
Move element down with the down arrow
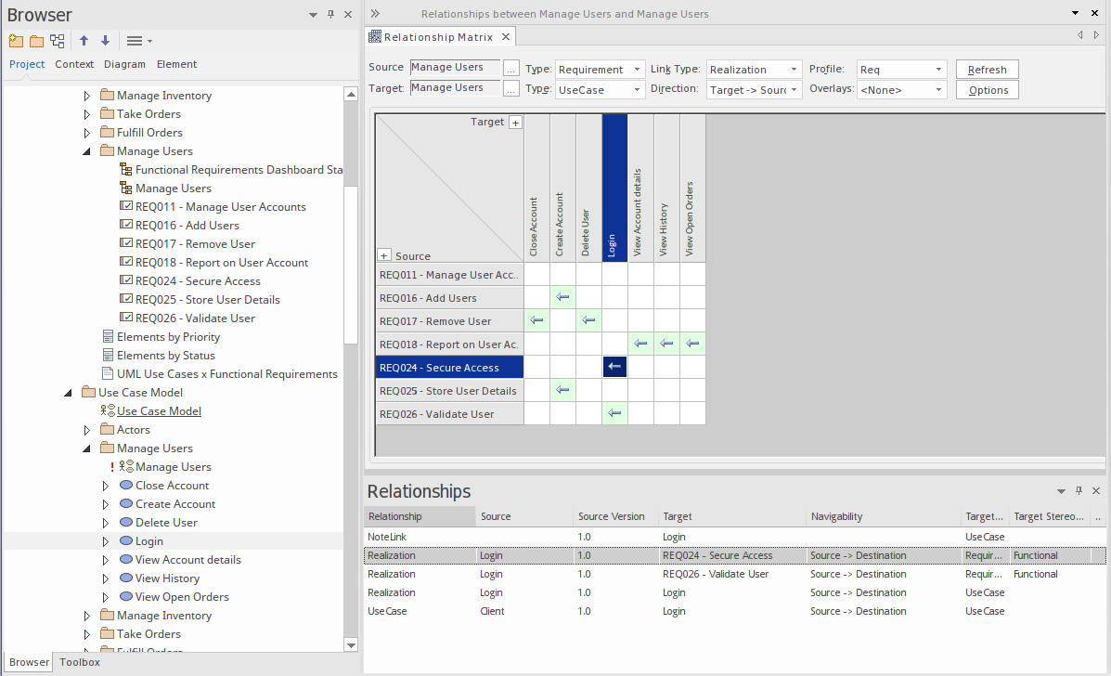click(x=105, y=40)
